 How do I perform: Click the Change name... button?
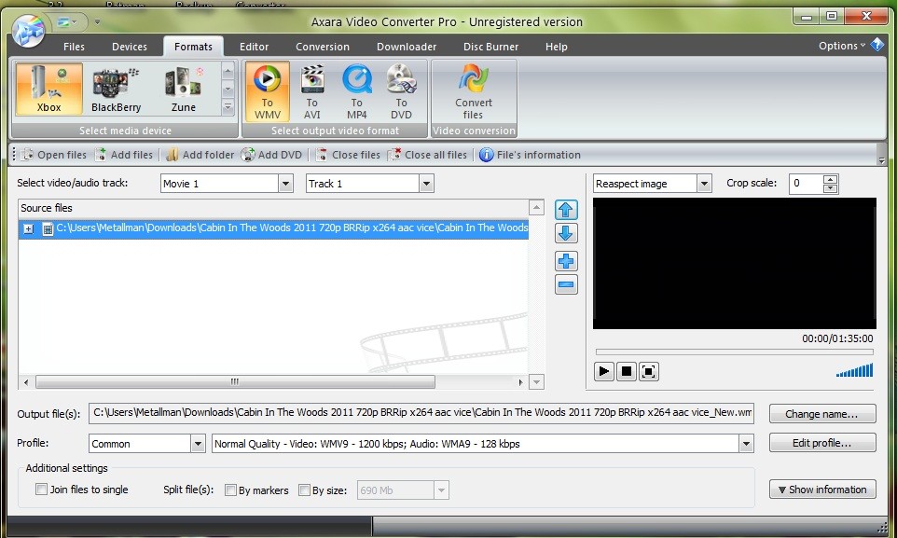coord(821,414)
